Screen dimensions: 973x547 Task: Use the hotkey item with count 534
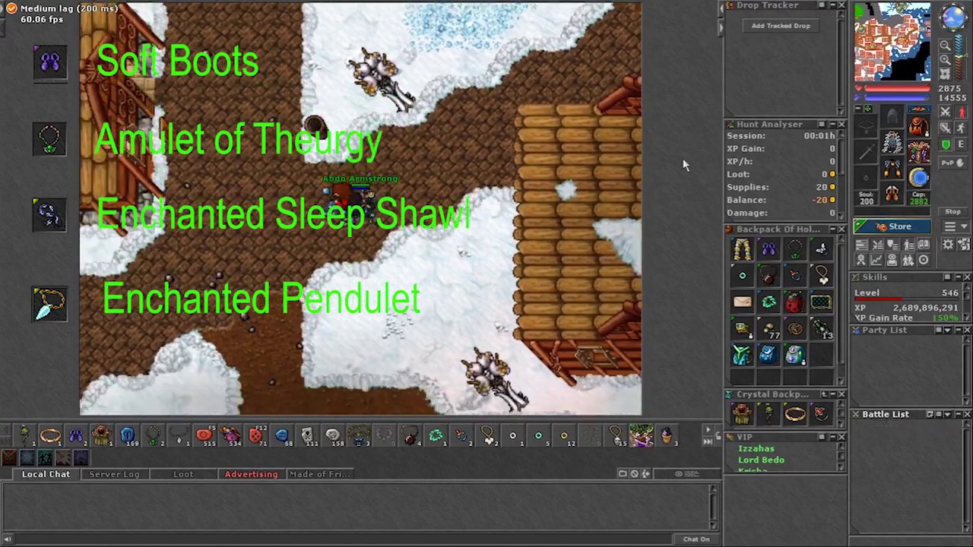click(230, 436)
